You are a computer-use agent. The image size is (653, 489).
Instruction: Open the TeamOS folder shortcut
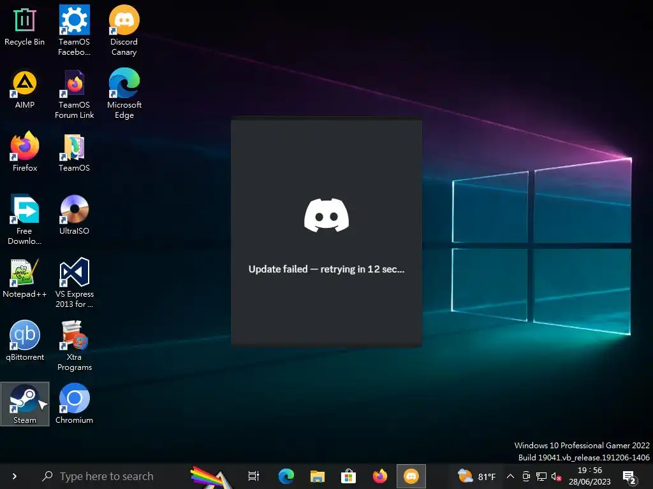74,153
